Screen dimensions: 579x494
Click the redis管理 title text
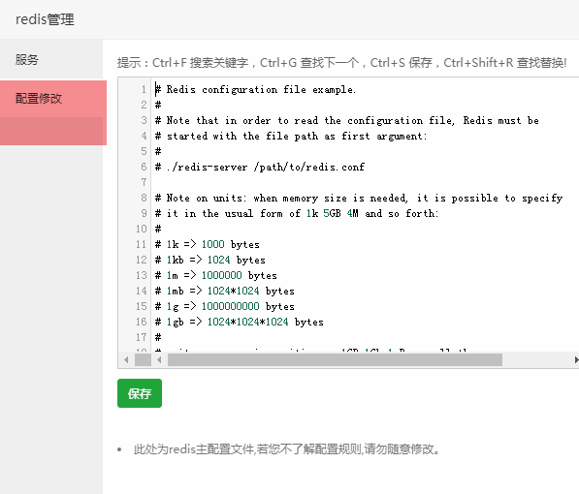tap(45, 19)
